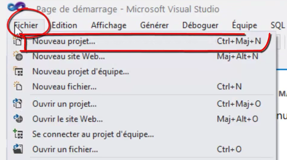
Task: Open the SQL menu
Action: coord(278,25)
